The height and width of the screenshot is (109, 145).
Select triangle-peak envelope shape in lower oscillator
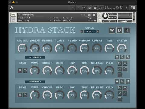125,88
